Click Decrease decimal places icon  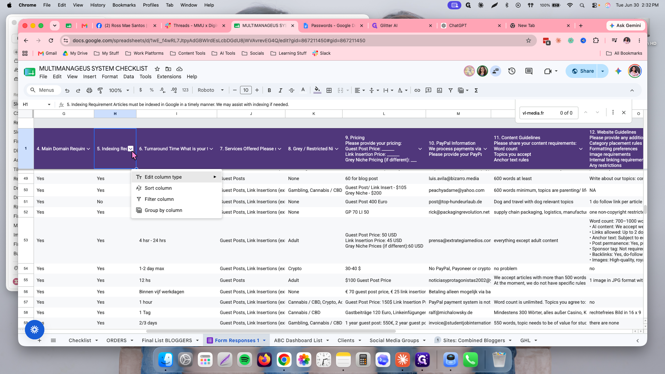click(x=163, y=90)
